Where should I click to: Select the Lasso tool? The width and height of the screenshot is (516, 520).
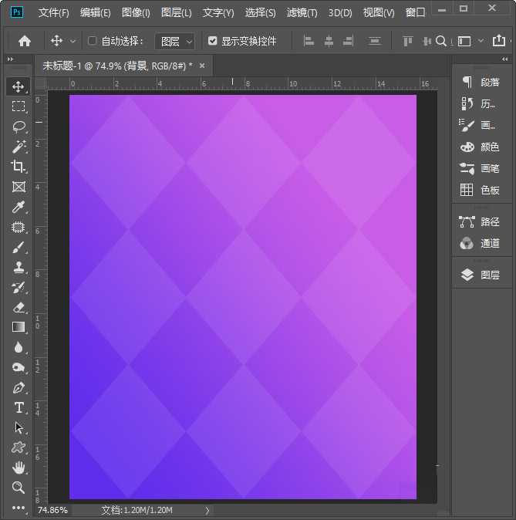[19, 127]
